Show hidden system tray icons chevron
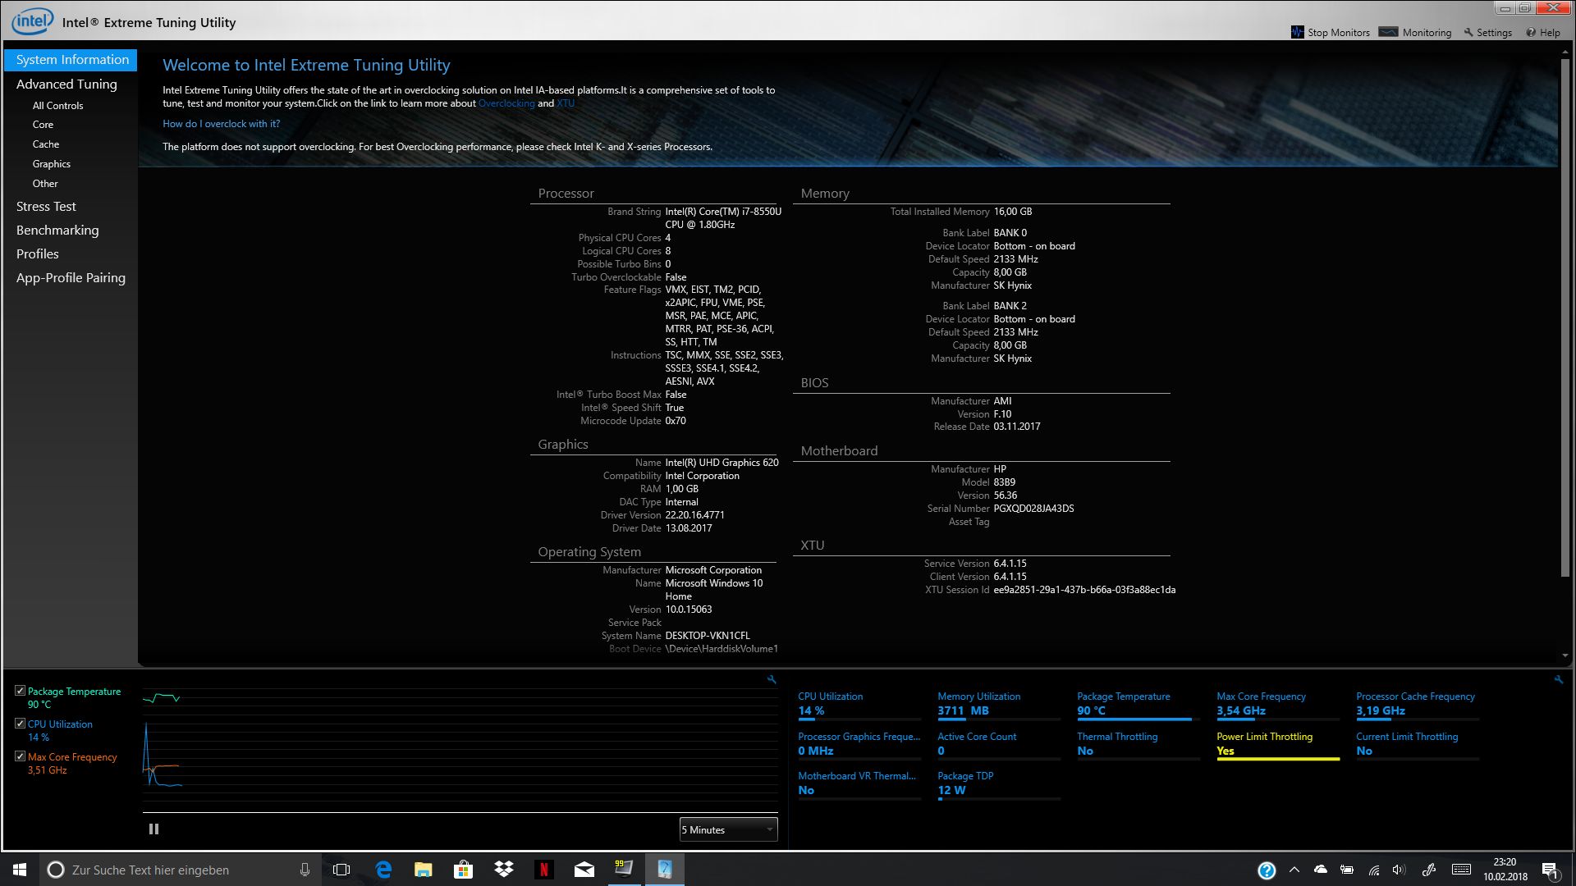 point(1294,870)
